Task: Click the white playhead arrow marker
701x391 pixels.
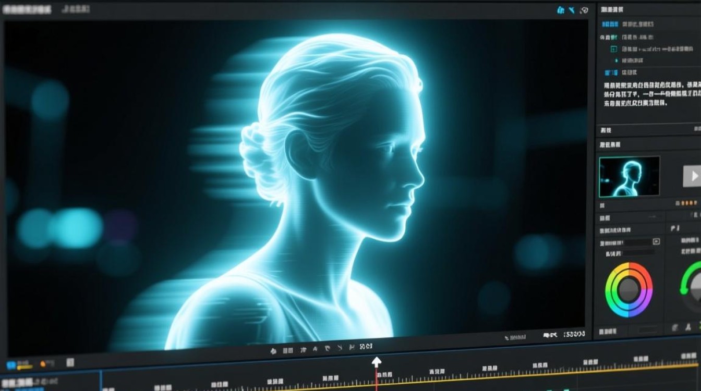Action: click(376, 362)
